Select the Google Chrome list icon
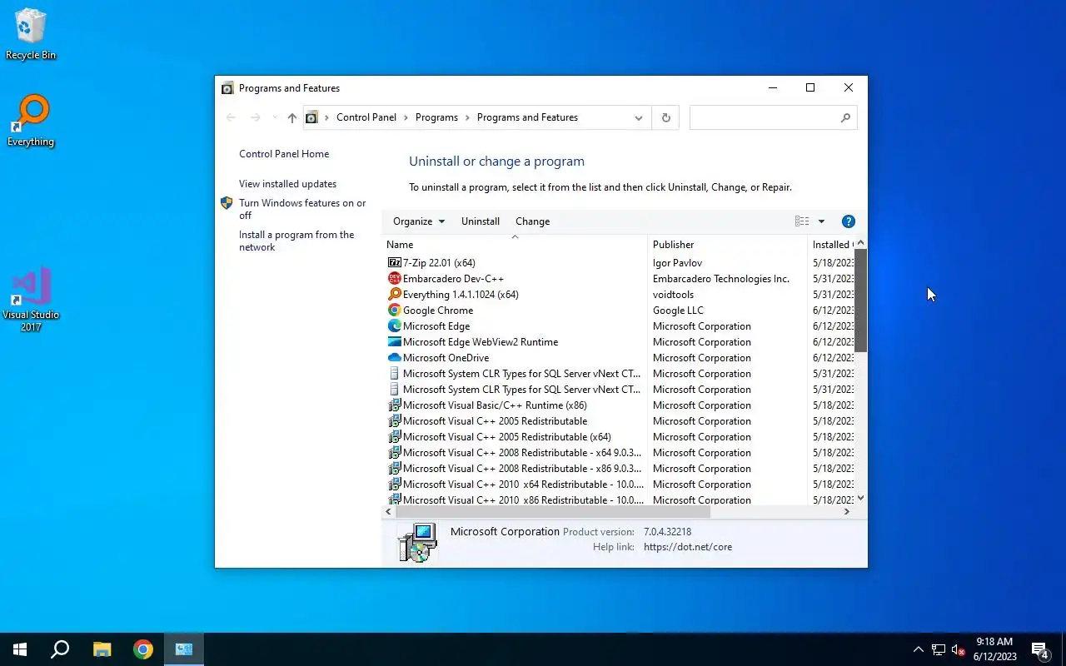 point(395,311)
